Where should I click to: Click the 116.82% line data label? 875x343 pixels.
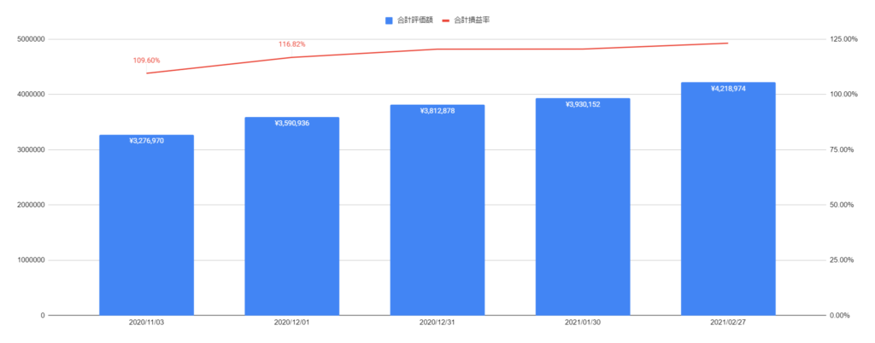point(292,44)
